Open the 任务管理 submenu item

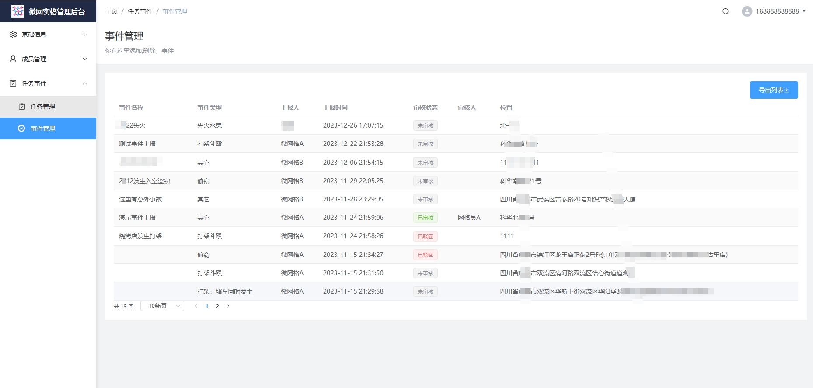43,107
